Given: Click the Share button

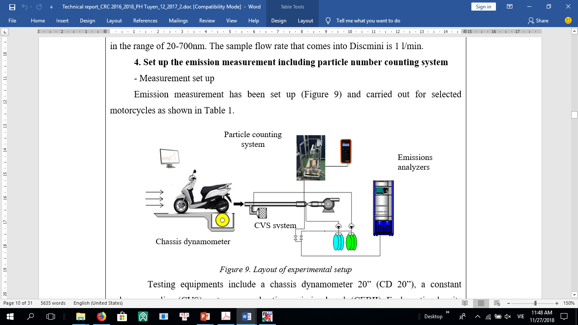Looking at the screenshot, I should click(538, 21).
